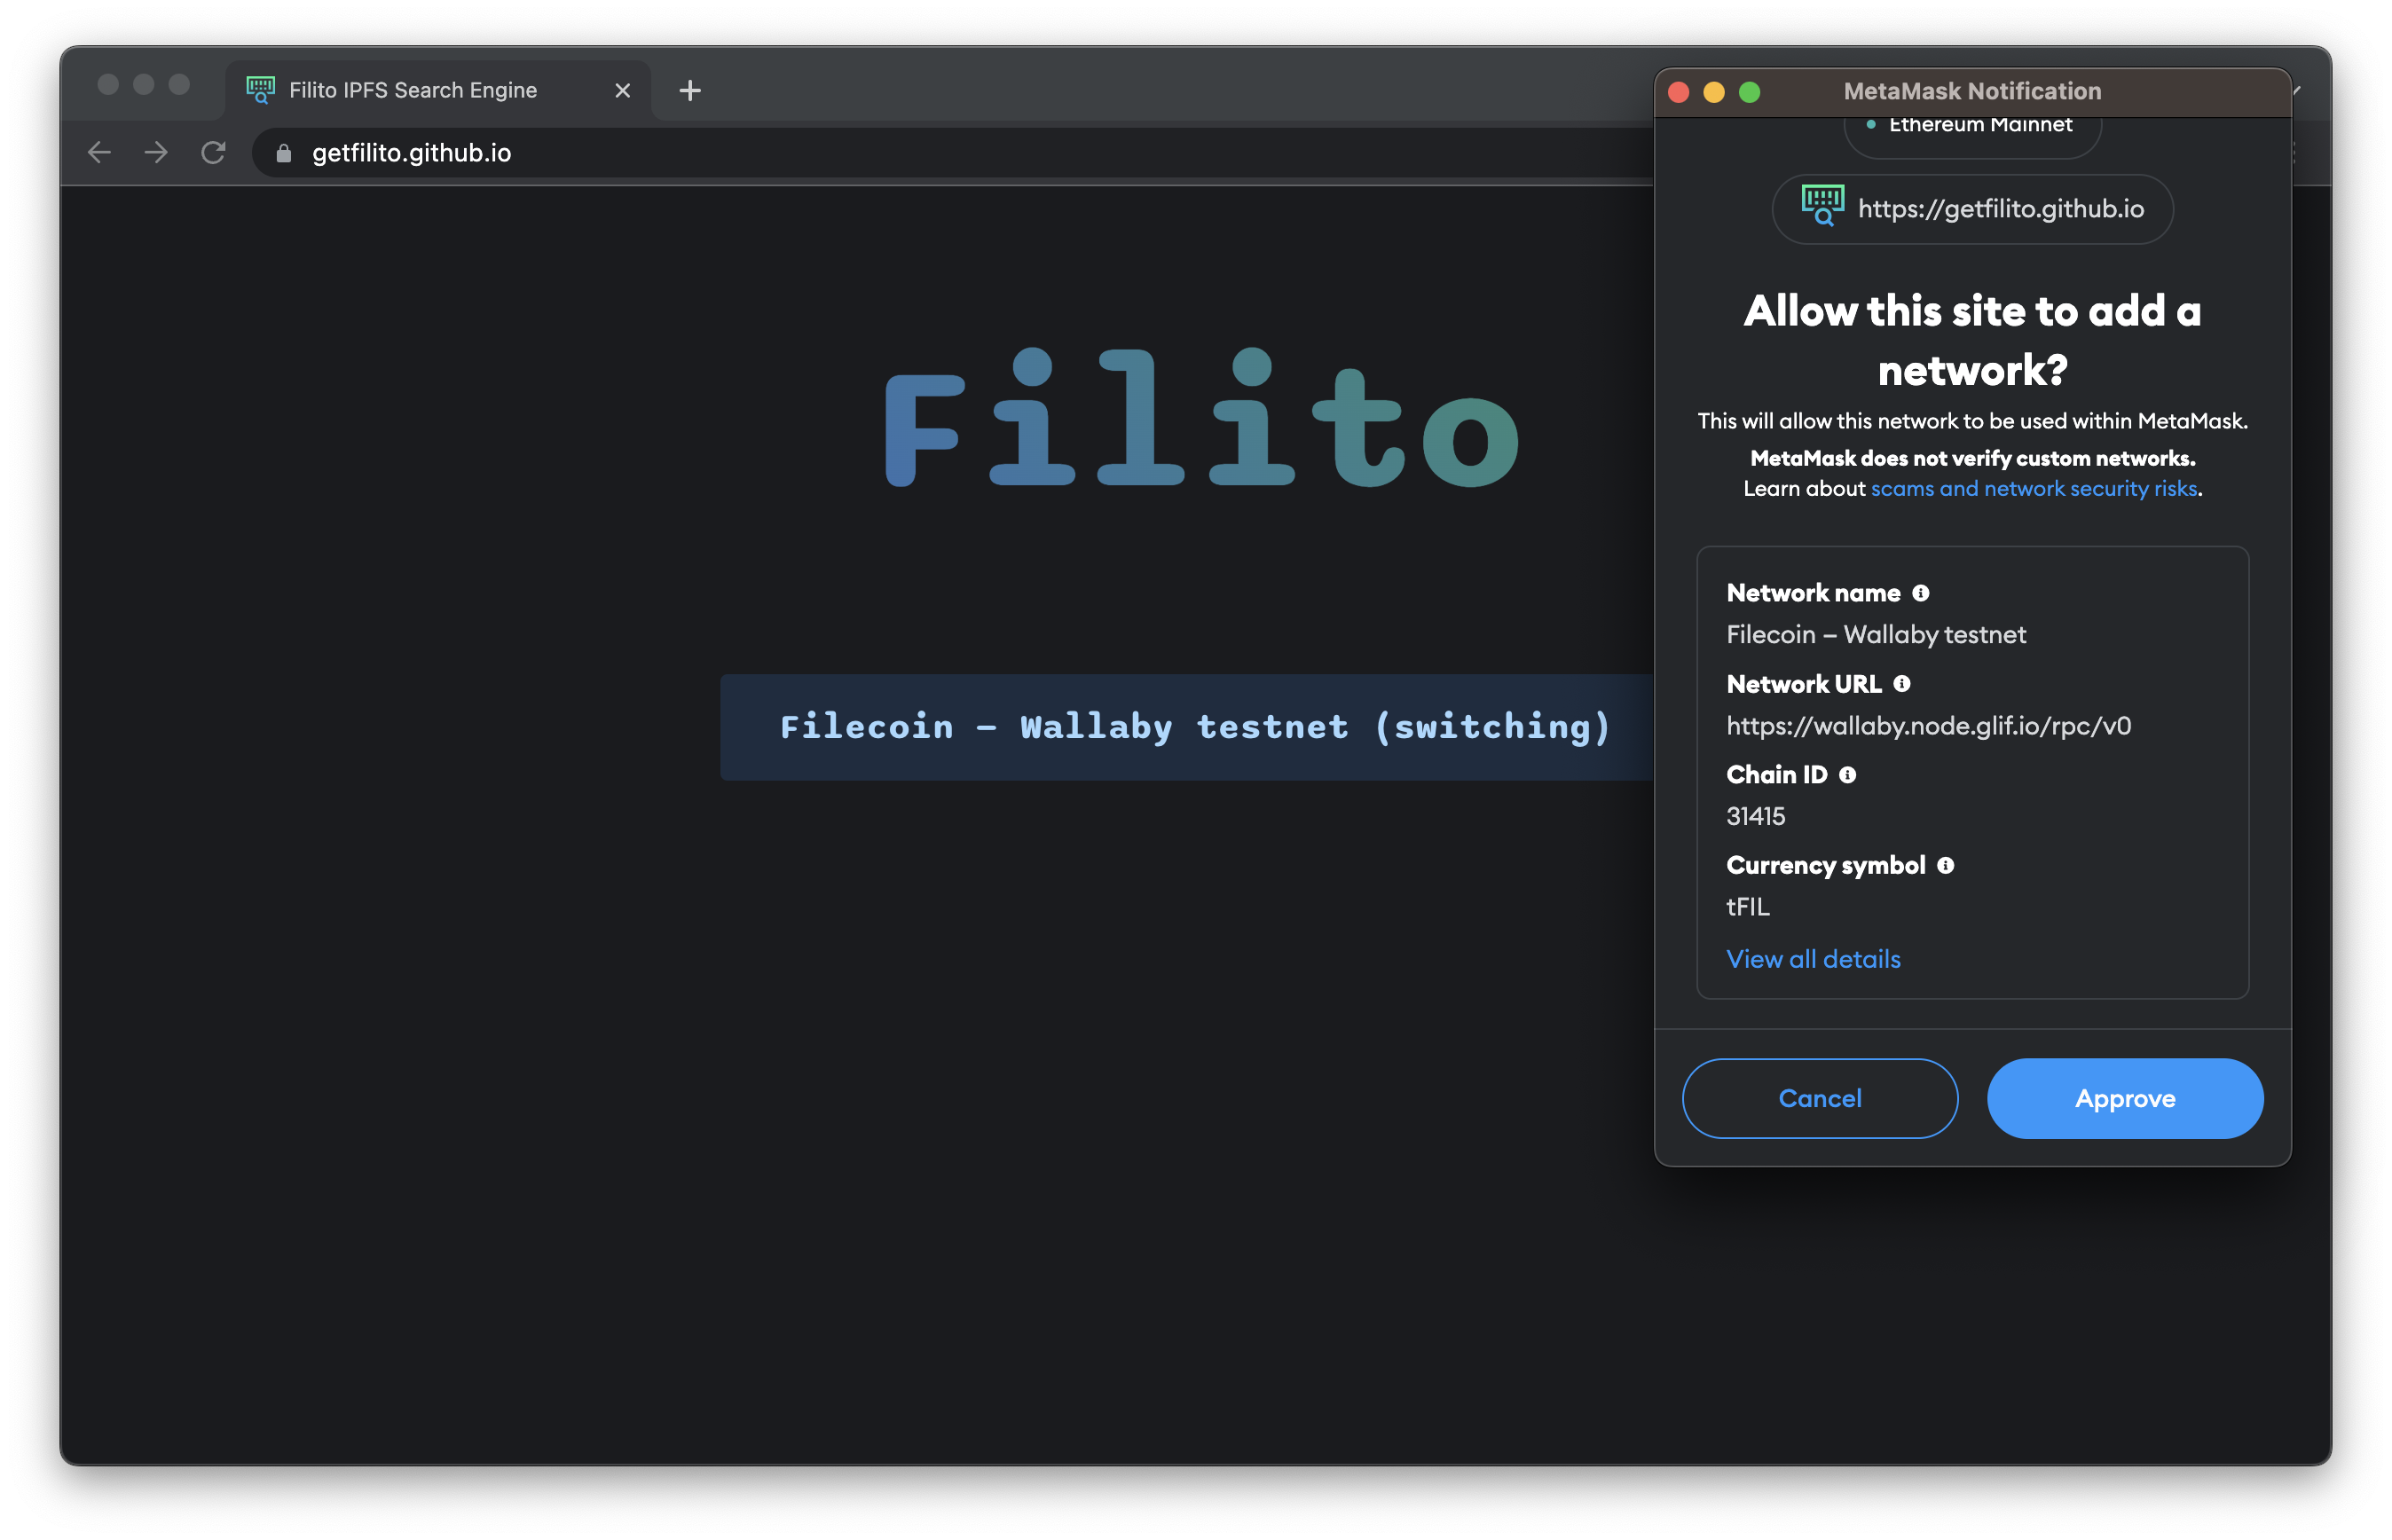2392x1540 pixels.
Task: Close the MetaMask Notification window
Action: pos(1678,92)
